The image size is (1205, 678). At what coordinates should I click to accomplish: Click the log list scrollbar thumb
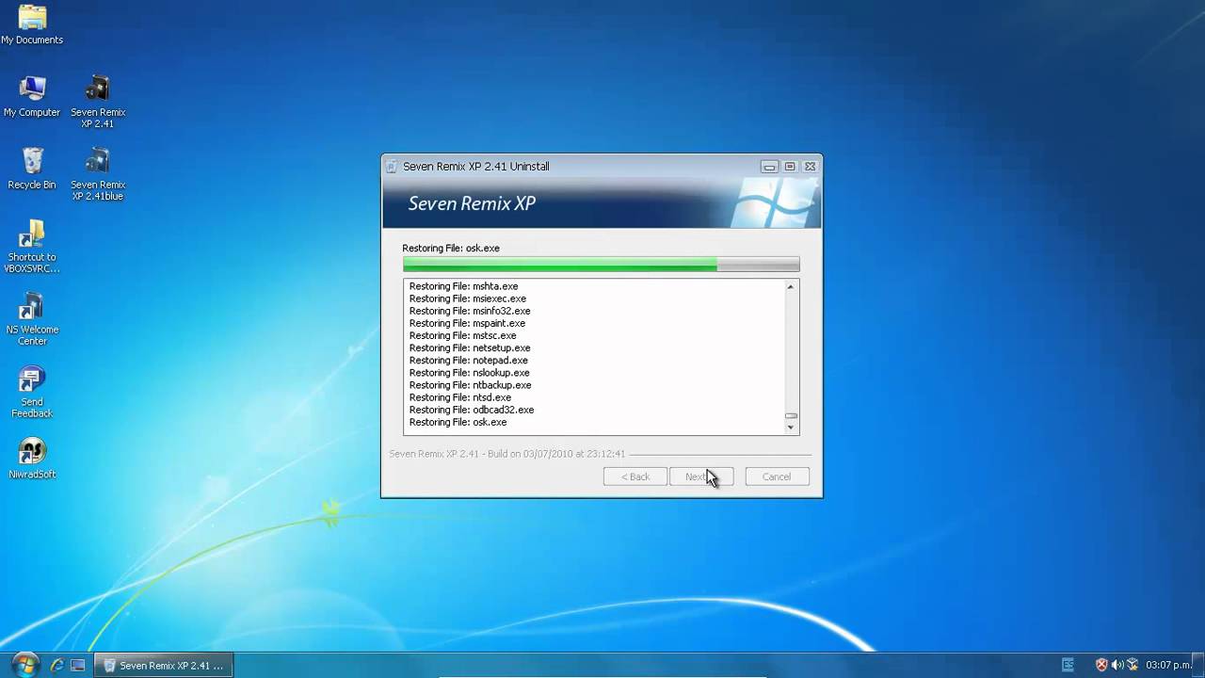[x=791, y=415]
